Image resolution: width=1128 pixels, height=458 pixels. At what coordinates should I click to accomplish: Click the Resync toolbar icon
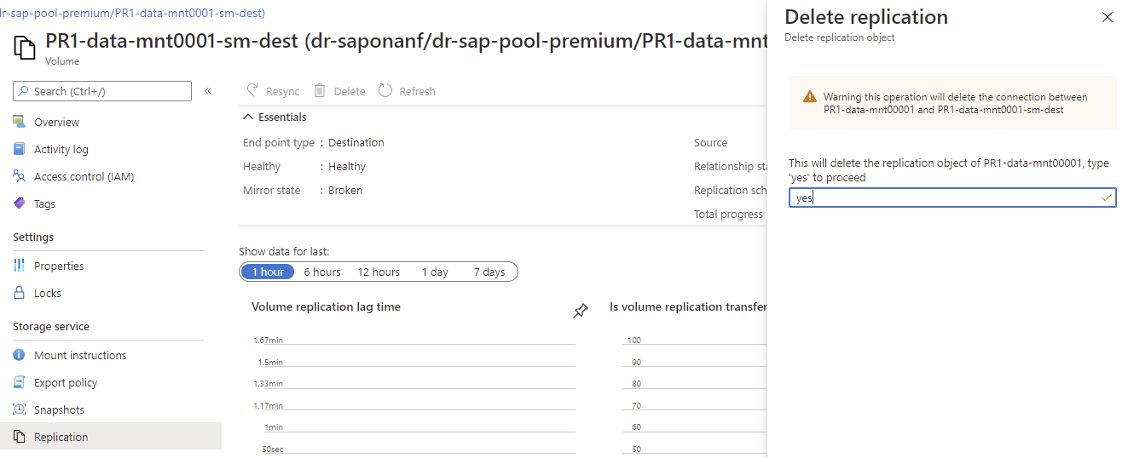[252, 91]
